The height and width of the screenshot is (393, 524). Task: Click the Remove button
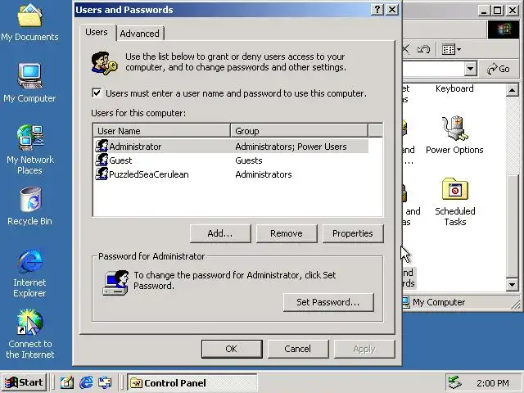(x=287, y=233)
